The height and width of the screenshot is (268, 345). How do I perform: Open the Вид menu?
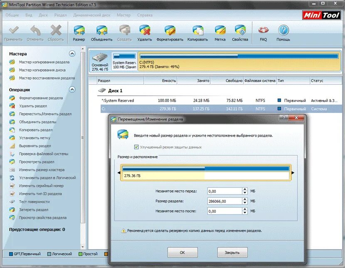[x=29, y=15]
